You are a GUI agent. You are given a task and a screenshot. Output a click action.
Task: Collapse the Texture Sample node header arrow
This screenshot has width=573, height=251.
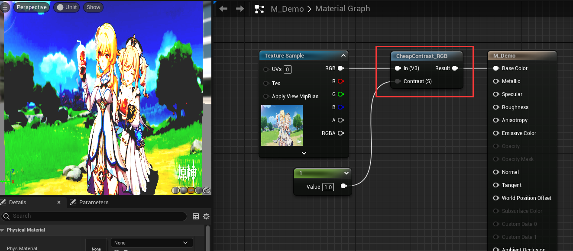pyautogui.click(x=343, y=56)
